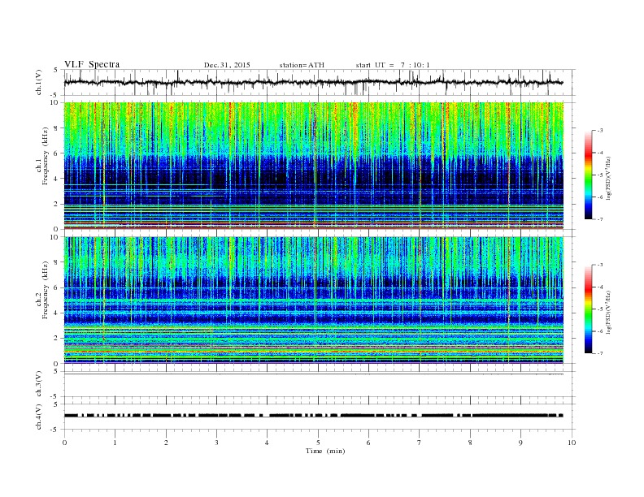Select the "ch.1 Frequency (kHz)" axis label
This screenshot has height=497, width=644.
[42, 157]
